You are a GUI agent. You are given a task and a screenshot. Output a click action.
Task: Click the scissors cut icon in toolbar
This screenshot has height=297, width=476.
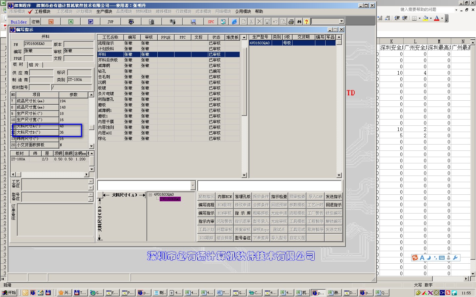(252, 22)
